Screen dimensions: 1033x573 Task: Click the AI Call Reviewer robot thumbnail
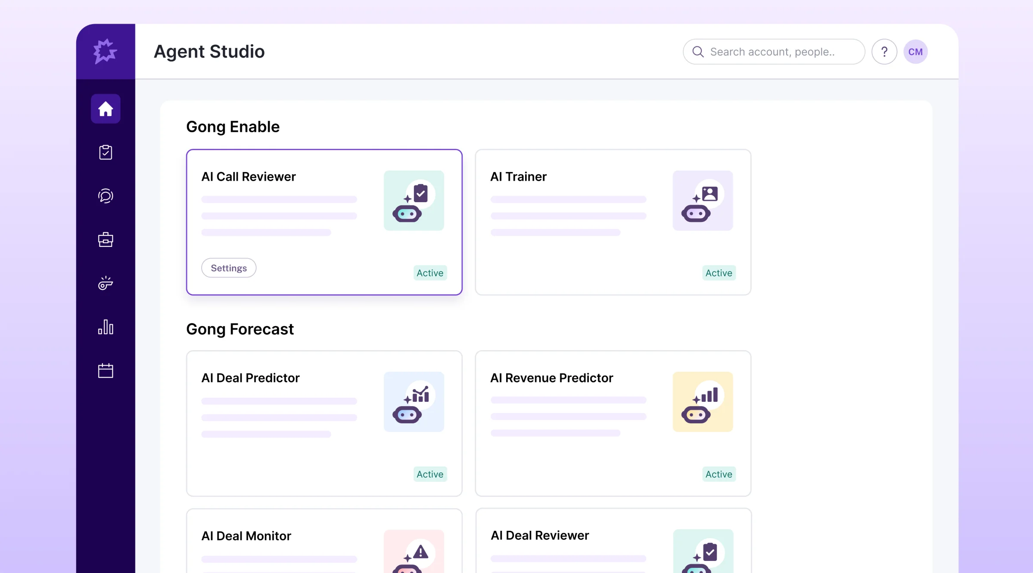414,200
